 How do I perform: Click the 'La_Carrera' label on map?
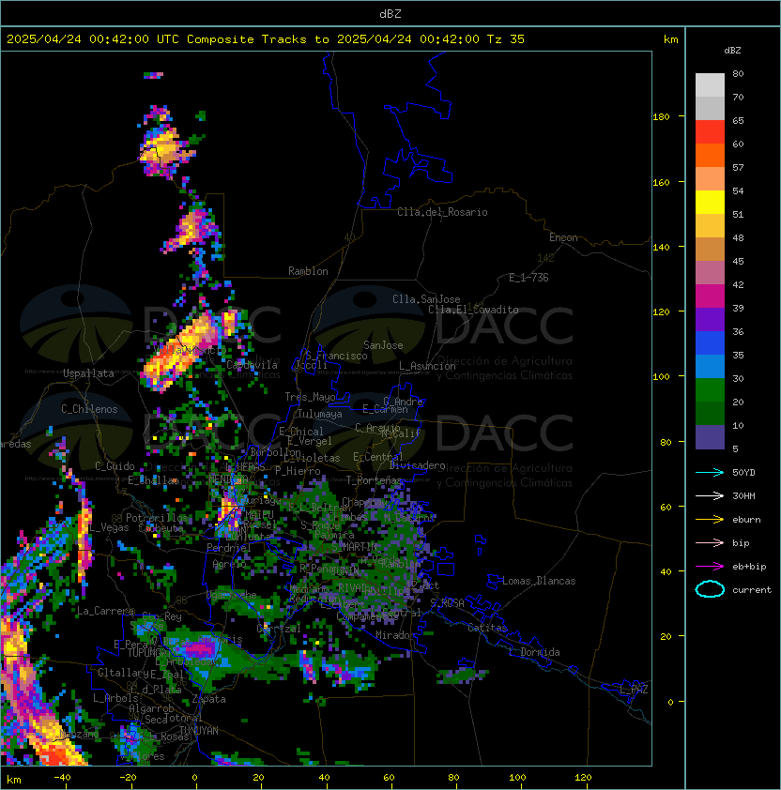[x=105, y=611]
